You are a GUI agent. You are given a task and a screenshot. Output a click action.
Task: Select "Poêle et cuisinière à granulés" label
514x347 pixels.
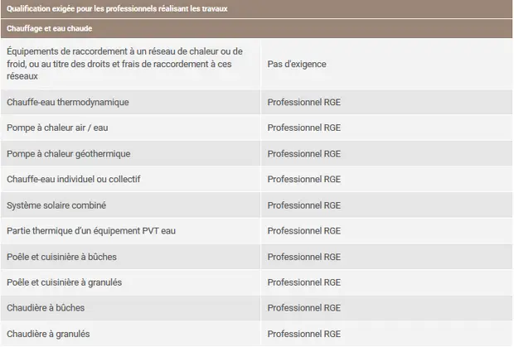pos(64,282)
